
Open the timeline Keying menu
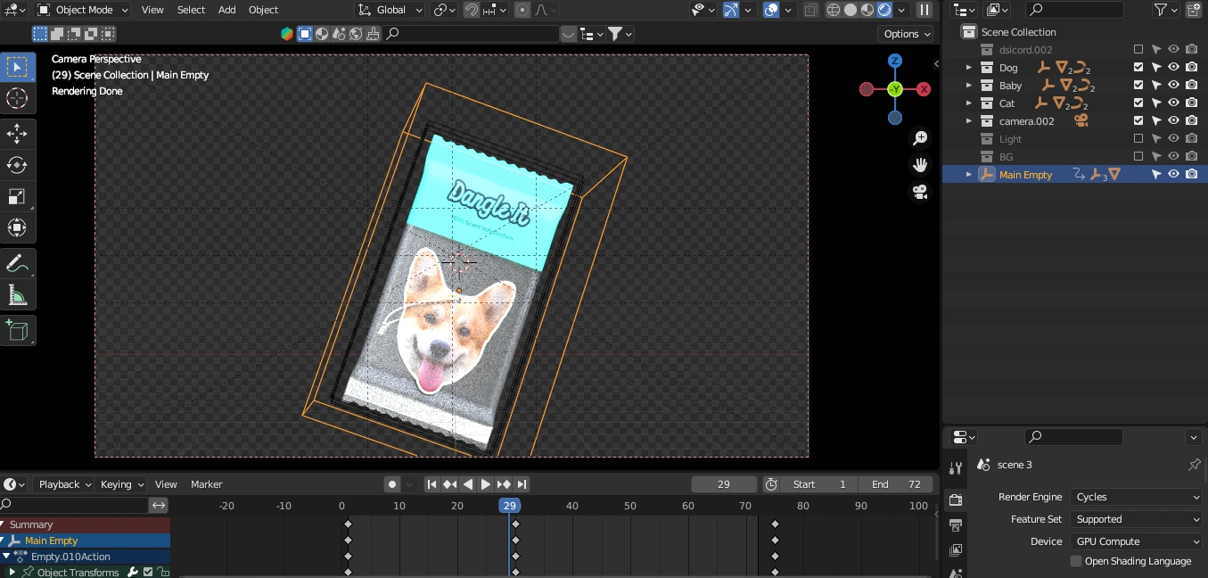(120, 484)
